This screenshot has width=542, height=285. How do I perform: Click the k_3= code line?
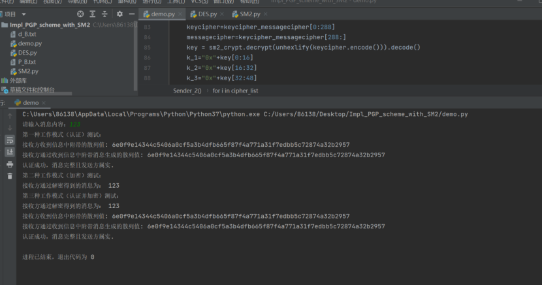tap(221, 78)
